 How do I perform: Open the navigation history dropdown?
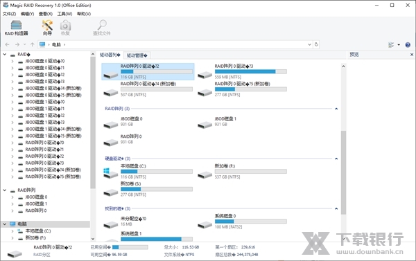point(25,44)
